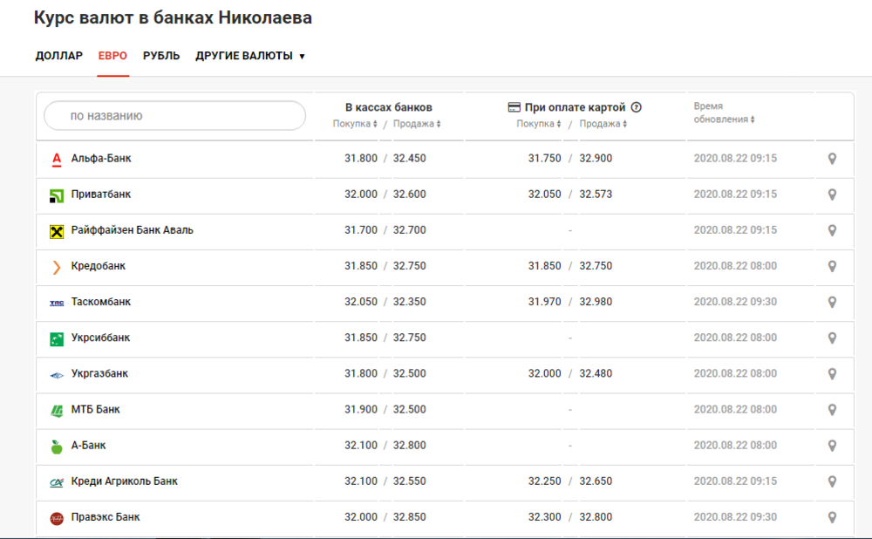Click Кредобанк location pin icon

[832, 266]
